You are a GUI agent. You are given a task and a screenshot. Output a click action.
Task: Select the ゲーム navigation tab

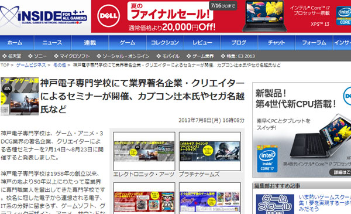(x=128, y=42)
